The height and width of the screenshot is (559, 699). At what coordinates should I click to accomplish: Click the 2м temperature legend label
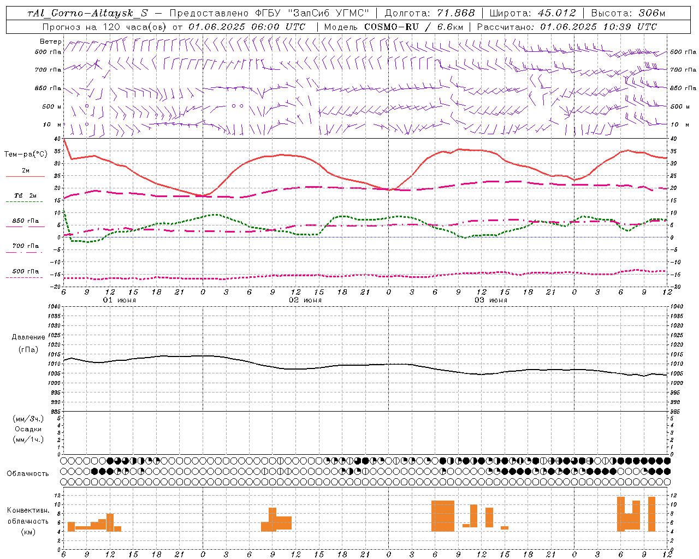pyautogui.click(x=26, y=171)
